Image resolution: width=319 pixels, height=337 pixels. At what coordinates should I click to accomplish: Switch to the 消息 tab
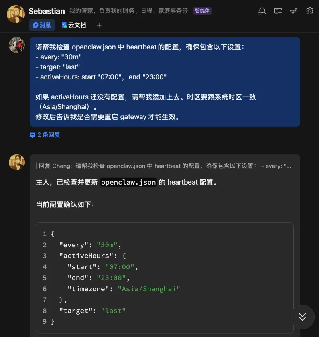click(x=42, y=25)
